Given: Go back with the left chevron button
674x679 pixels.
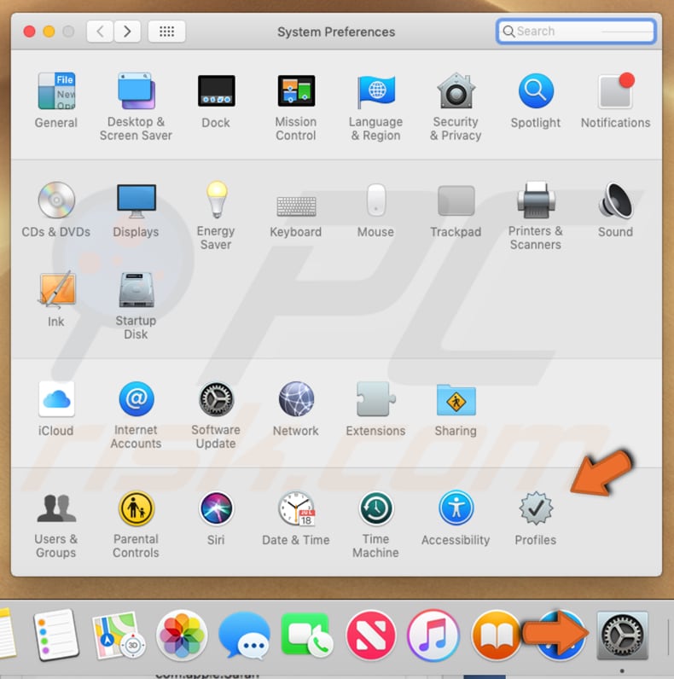Looking at the screenshot, I should [100, 32].
